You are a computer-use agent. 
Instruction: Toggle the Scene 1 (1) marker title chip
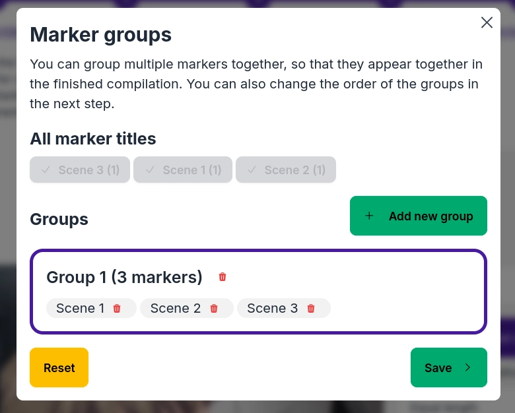(183, 170)
